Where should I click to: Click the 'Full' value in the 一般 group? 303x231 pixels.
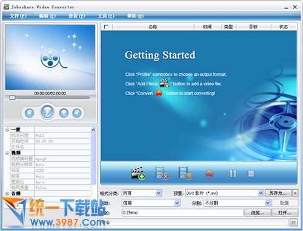(39, 135)
